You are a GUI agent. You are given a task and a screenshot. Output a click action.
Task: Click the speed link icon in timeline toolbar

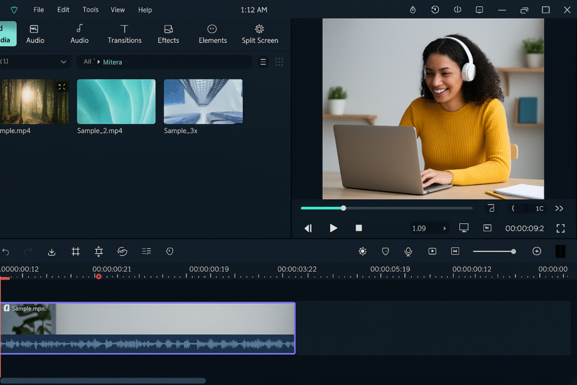(122, 251)
